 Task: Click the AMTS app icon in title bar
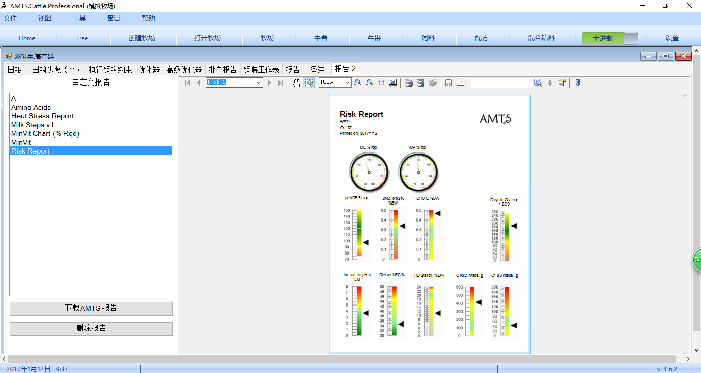click(x=5, y=6)
